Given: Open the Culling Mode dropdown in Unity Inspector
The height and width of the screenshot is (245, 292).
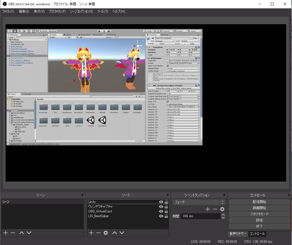Looking at the screenshot, I should point(183,71).
